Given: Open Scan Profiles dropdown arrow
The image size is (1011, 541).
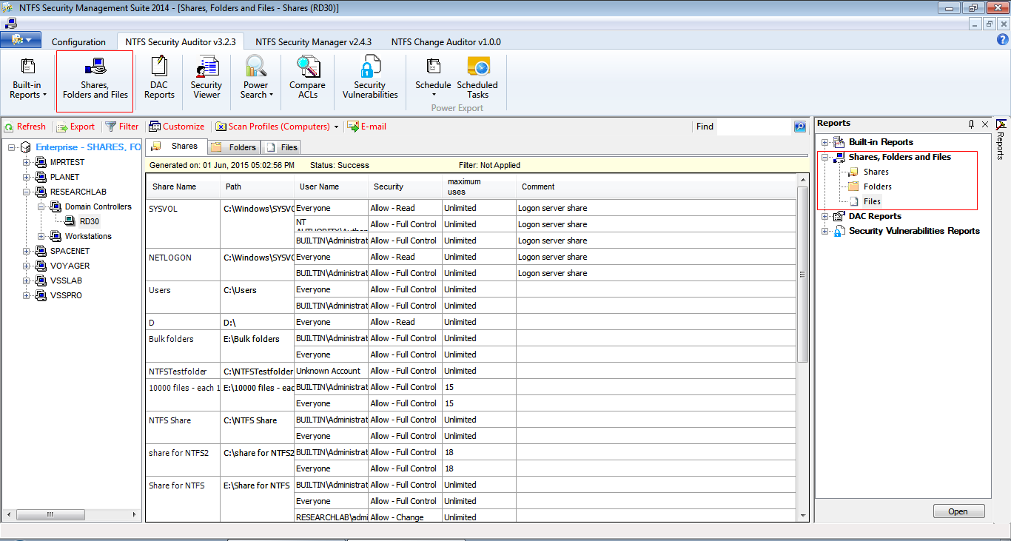Looking at the screenshot, I should pos(336,127).
